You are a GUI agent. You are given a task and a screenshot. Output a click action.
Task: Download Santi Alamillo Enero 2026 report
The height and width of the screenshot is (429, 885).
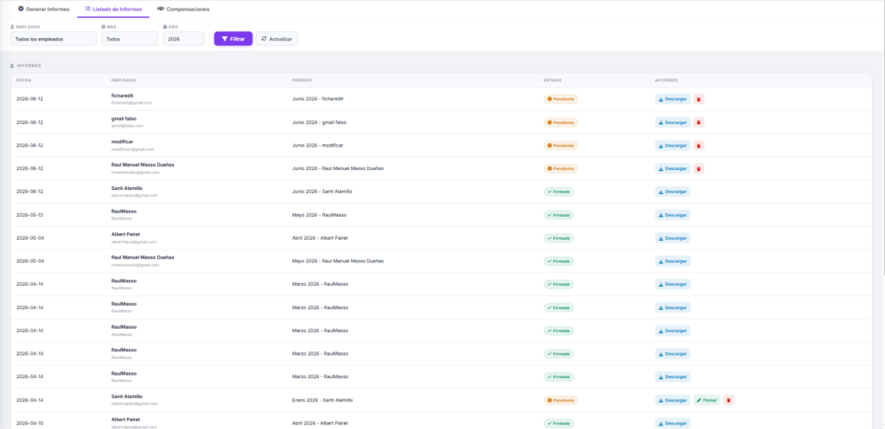point(672,401)
